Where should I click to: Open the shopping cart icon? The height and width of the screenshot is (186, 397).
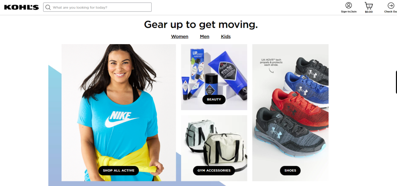(x=369, y=5)
